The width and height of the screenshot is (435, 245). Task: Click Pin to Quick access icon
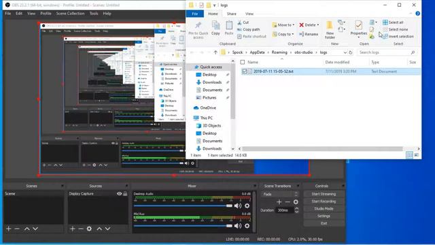[x=198, y=25]
